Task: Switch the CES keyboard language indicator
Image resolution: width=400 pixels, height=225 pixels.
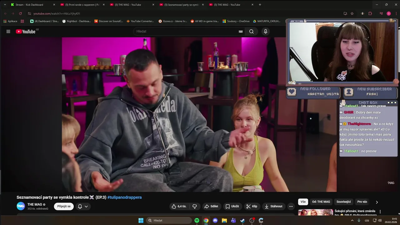Action: pos(367,220)
